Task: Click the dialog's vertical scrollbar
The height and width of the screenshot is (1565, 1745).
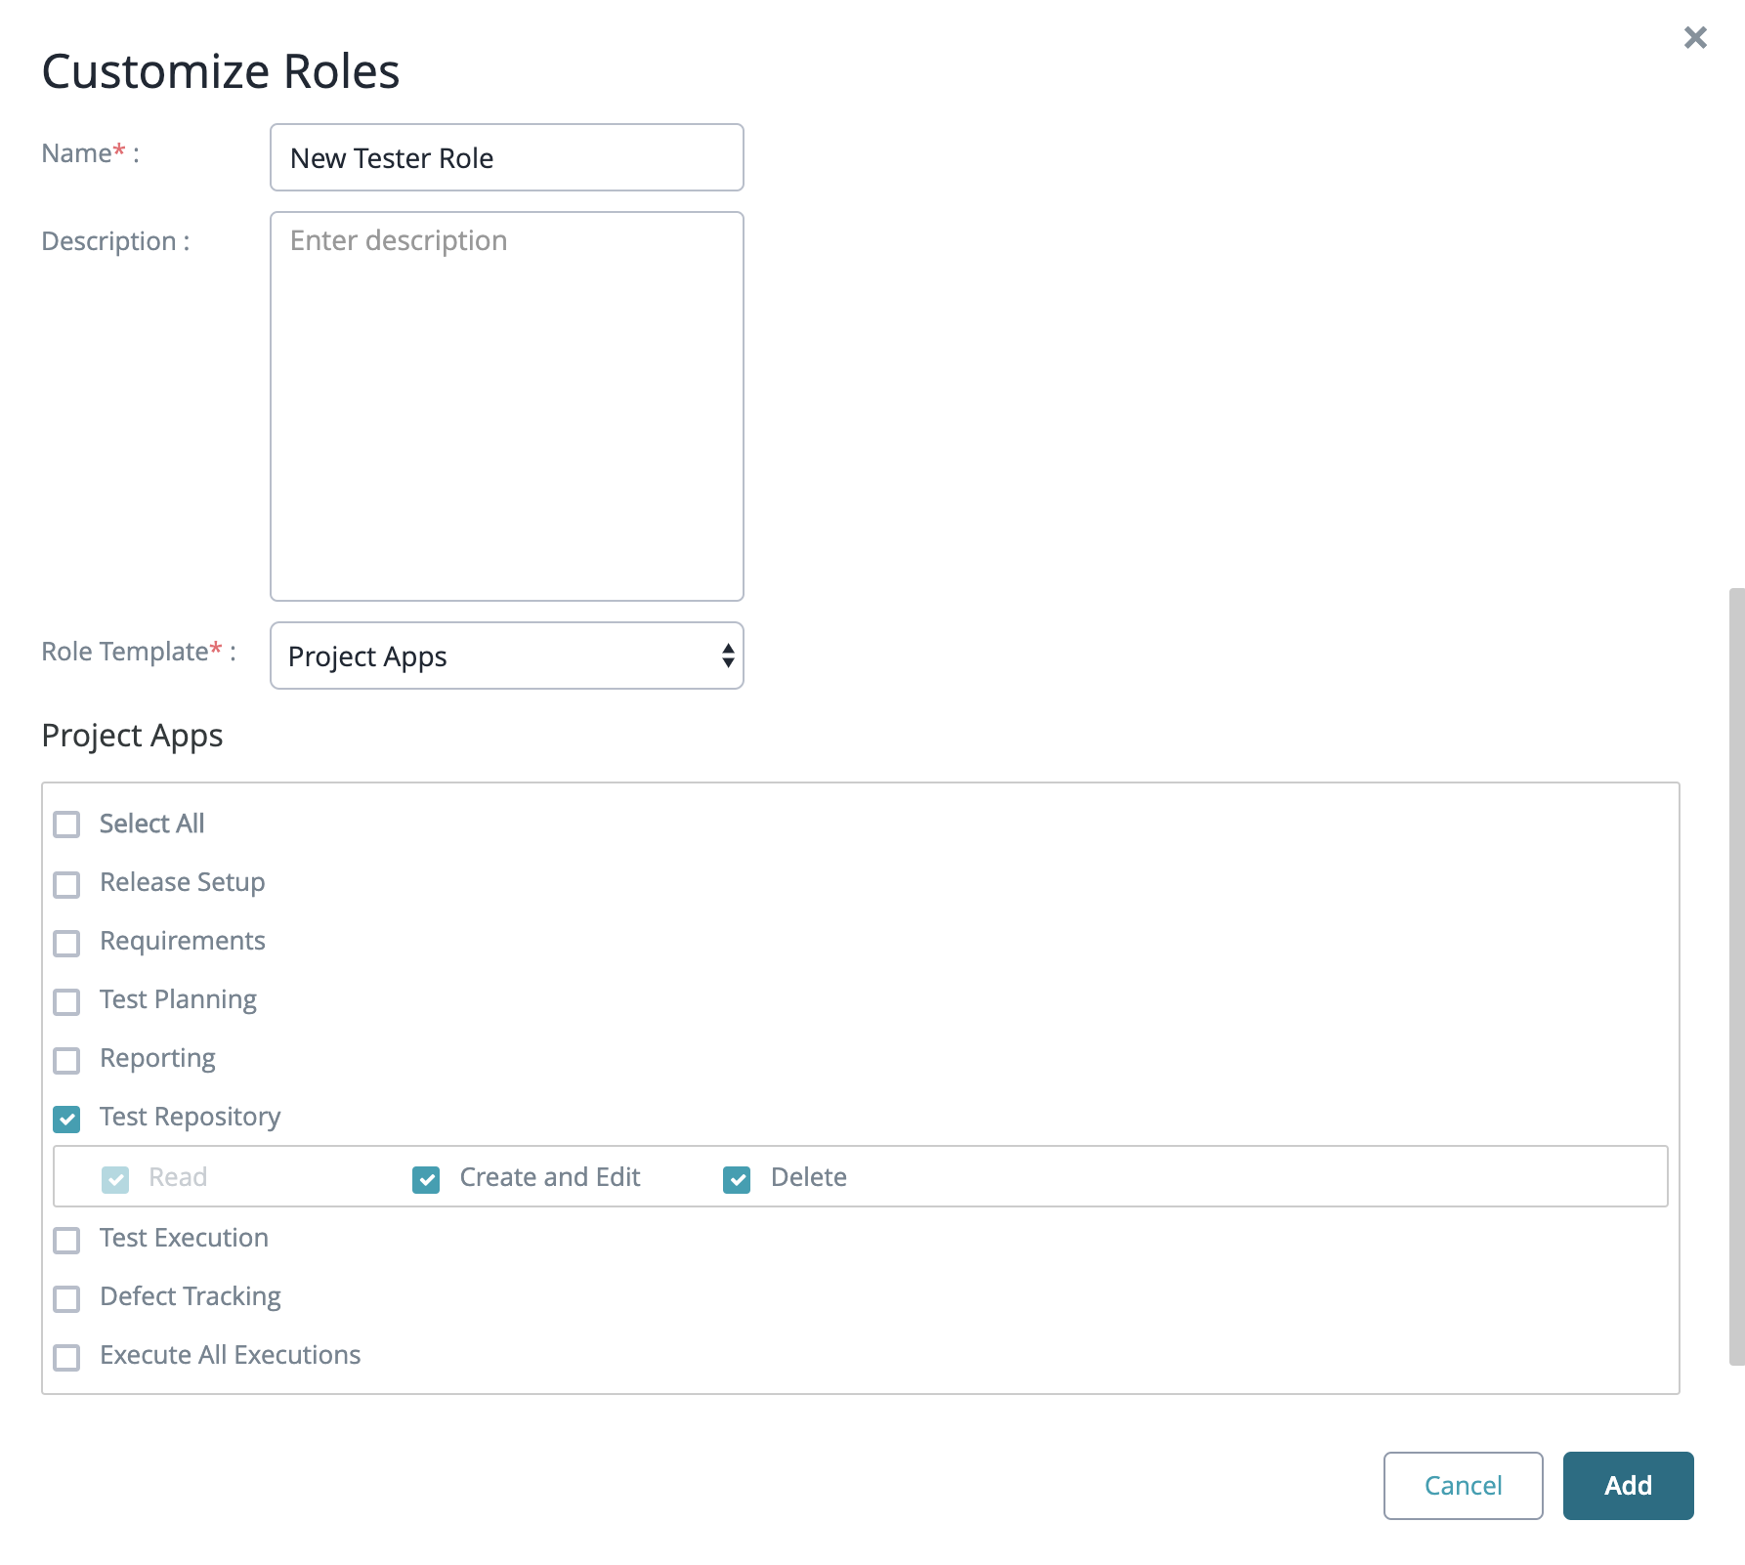Action: tap(1736, 977)
